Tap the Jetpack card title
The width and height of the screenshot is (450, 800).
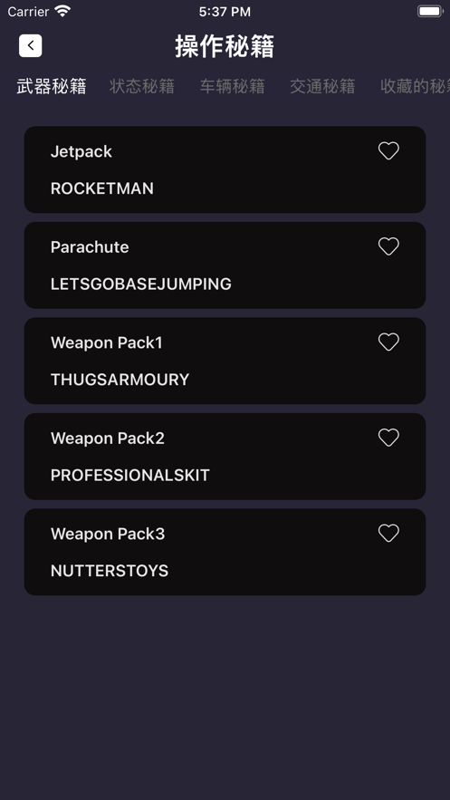pos(81,151)
